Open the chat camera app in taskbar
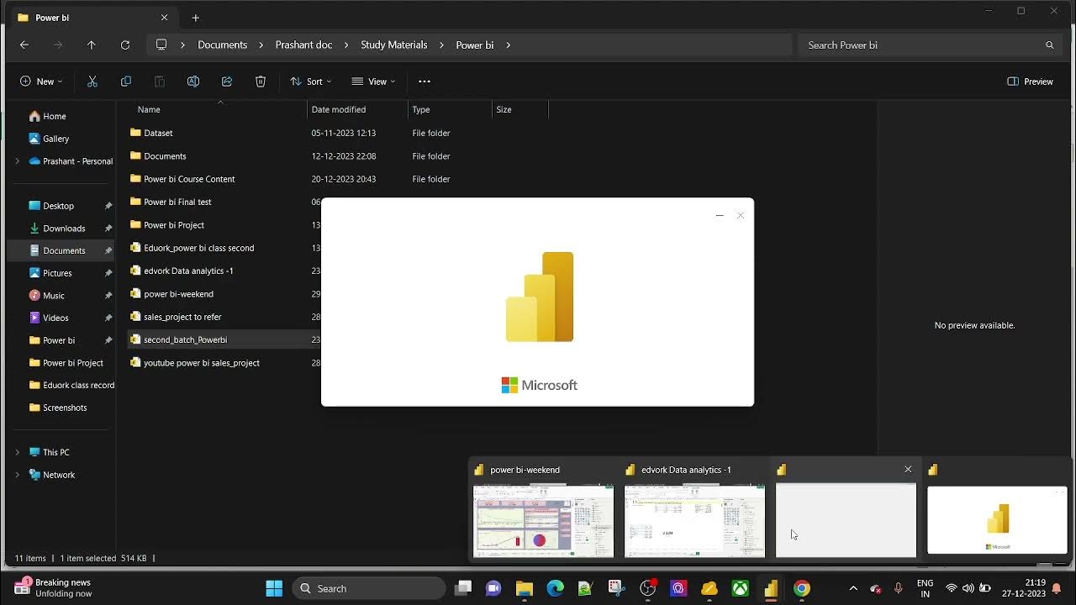This screenshot has height=605, width=1076. 493,588
